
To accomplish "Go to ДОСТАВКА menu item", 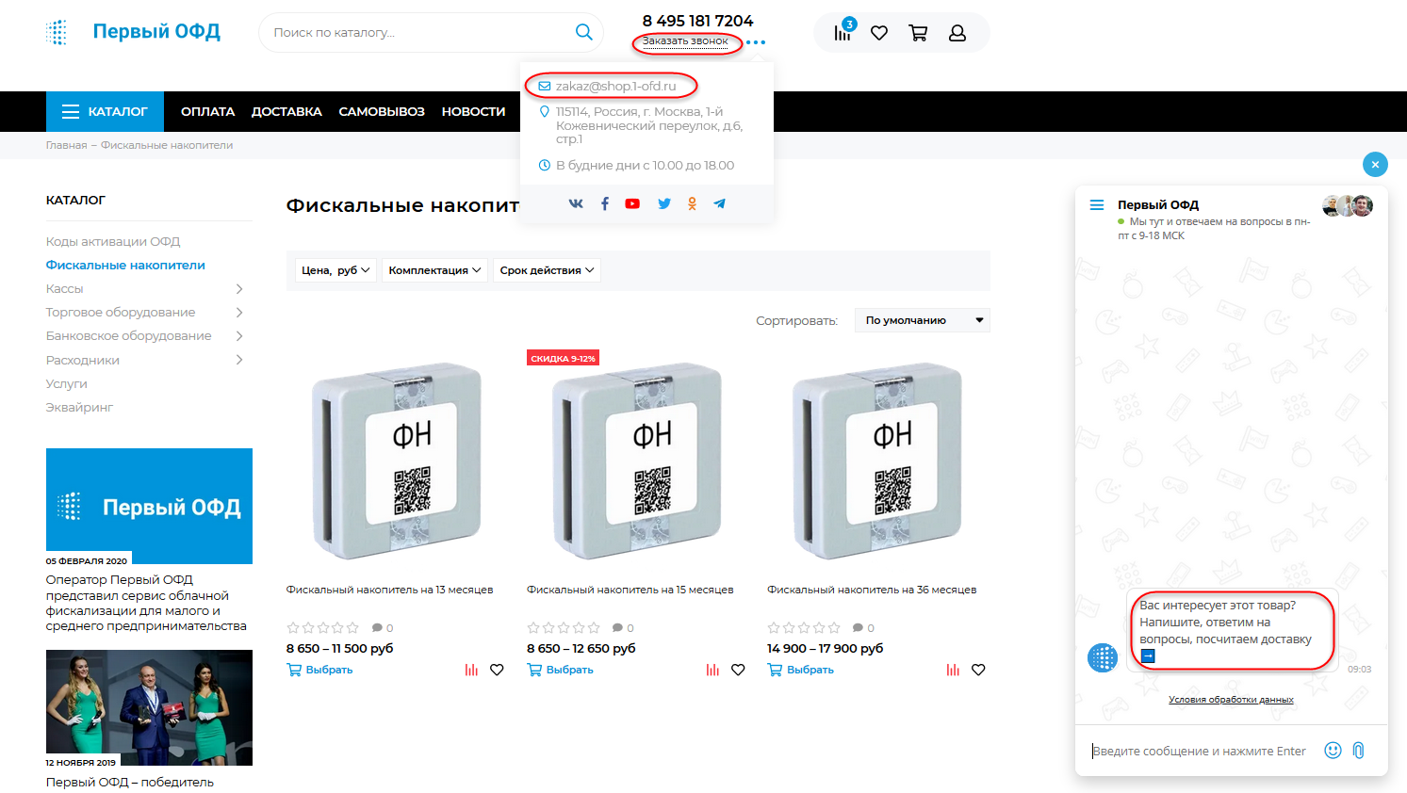I will (286, 111).
